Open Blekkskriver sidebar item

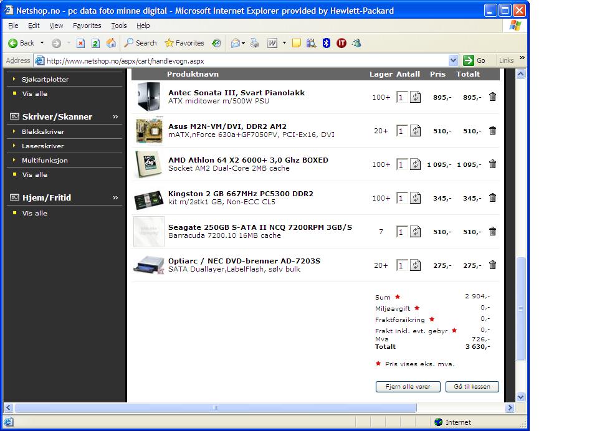point(43,131)
